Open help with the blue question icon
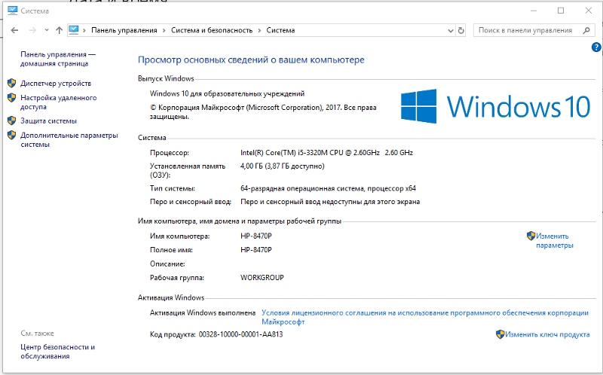Screen dimensions: 603x375 pos(596,47)
